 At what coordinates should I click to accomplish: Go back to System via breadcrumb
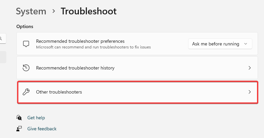pyautogui.click(x=31, y=11)
